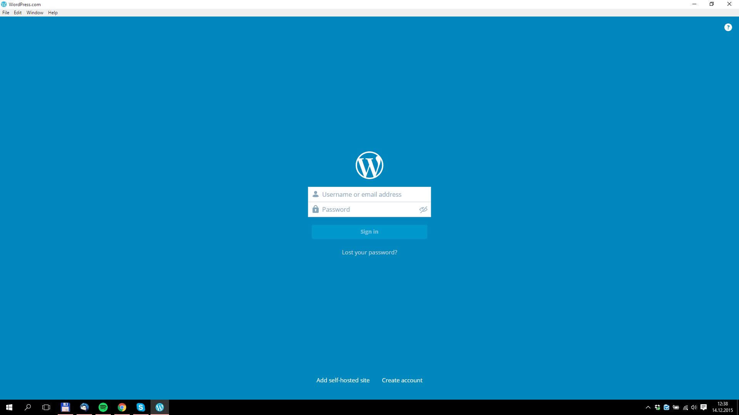Click the padlock icon in password field
Screen dimensions: 739x415
click(316, 209)
